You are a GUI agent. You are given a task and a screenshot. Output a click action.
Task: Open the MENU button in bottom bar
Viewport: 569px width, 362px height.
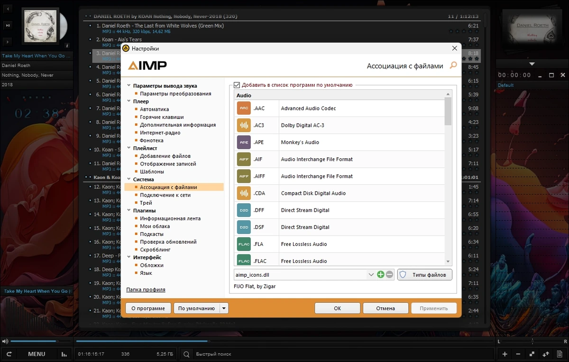[37, 354]
